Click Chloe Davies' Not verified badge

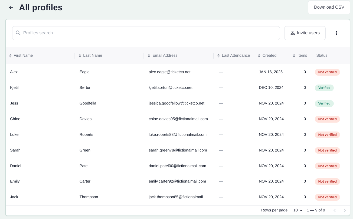pos(327,119)
